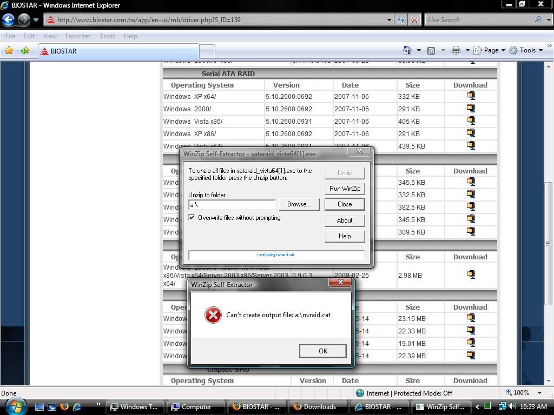Open the Page dropdown in the command bar
This screenshot has height=415, width=554.
(489, 50)
